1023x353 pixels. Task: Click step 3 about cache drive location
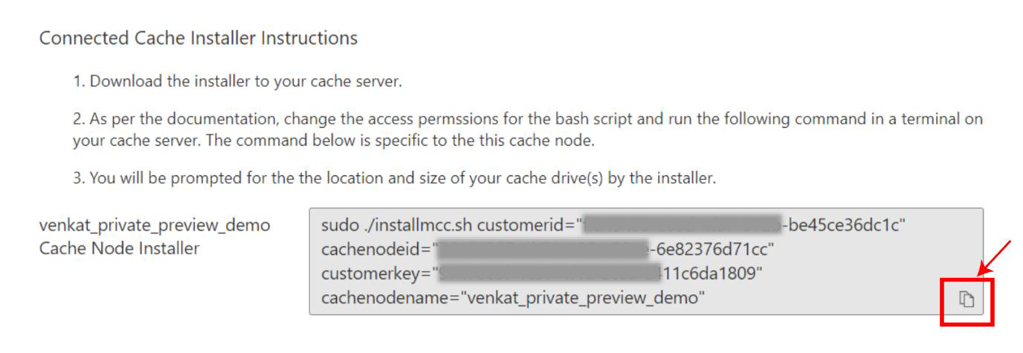point(394,178)
